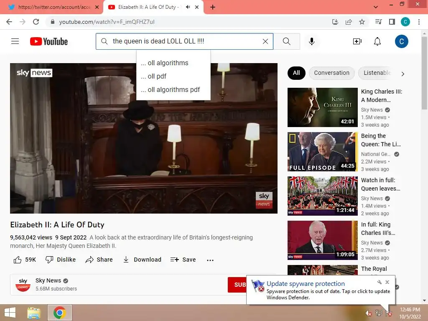
Task: Open the Sky News channel avatar
Action: [23, 285]
